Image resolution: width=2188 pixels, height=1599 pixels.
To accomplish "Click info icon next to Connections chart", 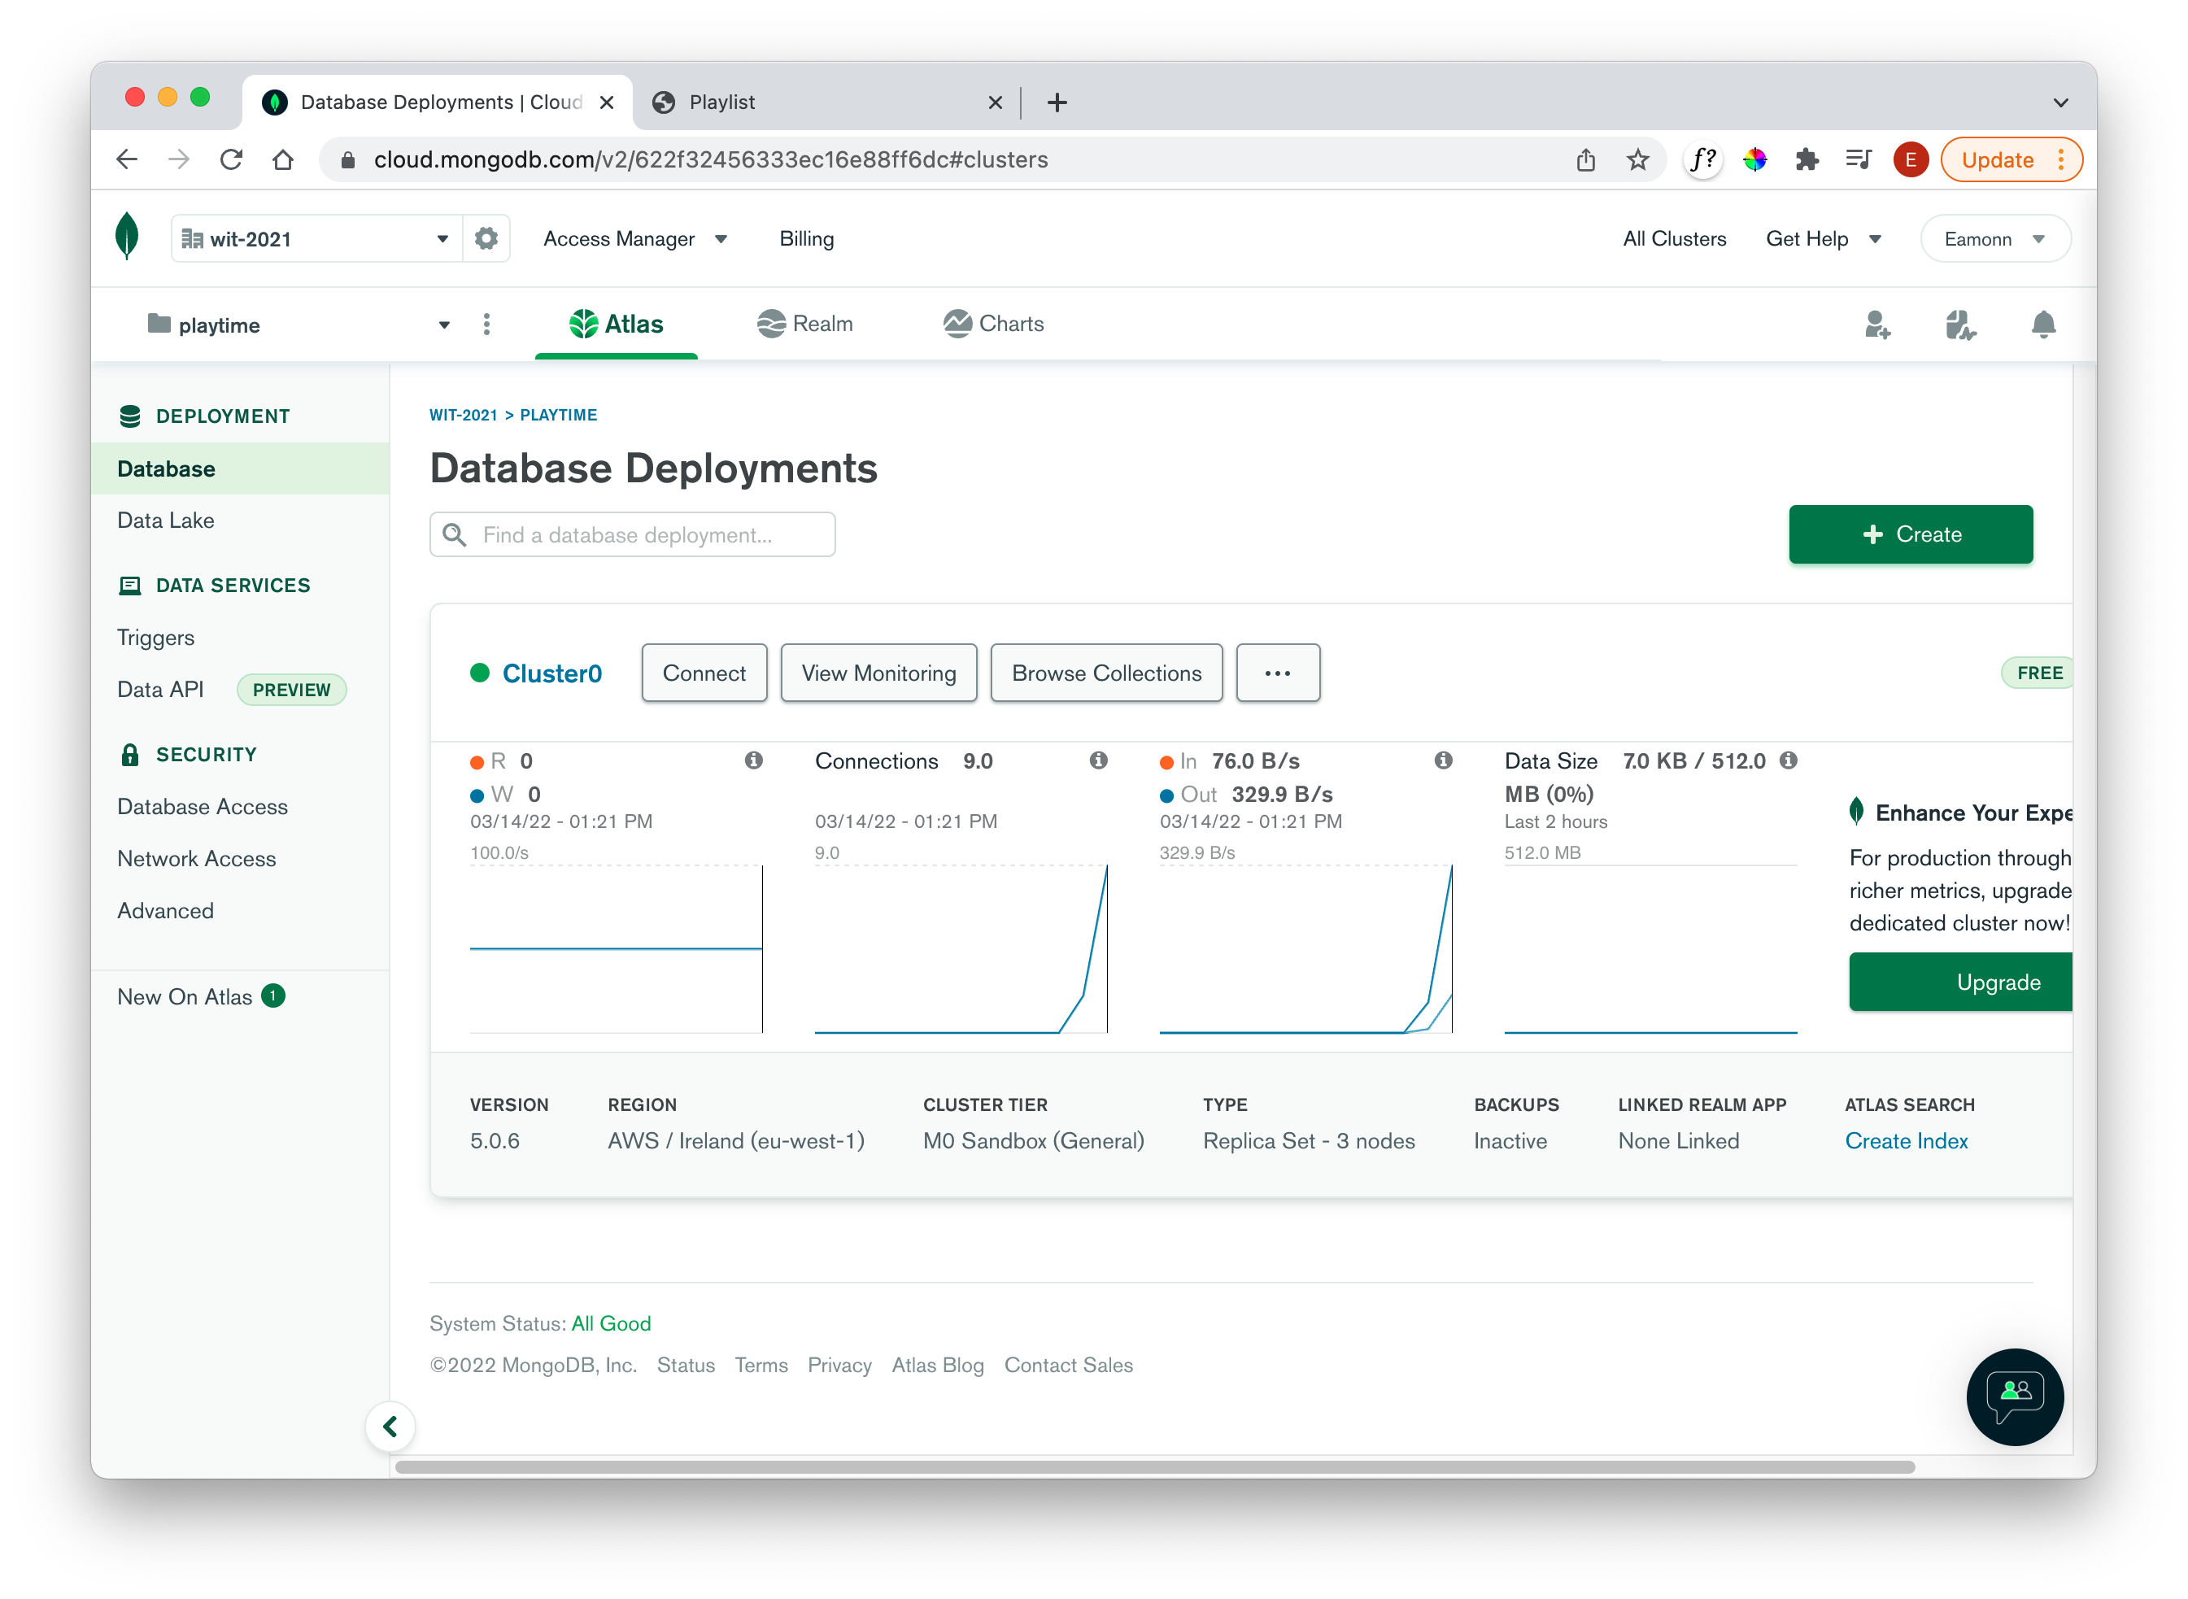I will coord(1098,760).
